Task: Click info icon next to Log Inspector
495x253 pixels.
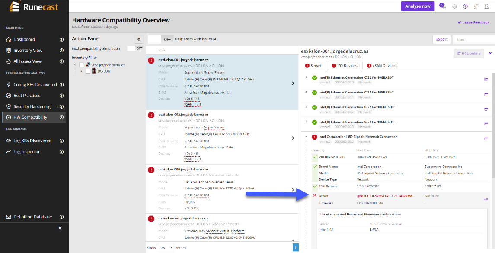Action: click(x=61, y=152)
